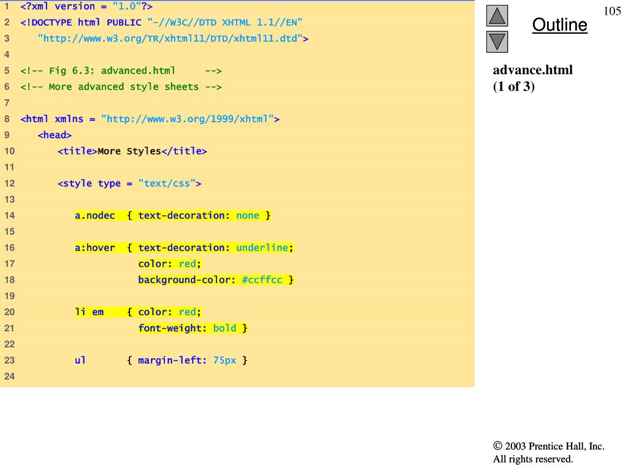Screen dimensions: 628x471
Task: Click the "All rights reserved." text
Action: click(x=533, y=459)
